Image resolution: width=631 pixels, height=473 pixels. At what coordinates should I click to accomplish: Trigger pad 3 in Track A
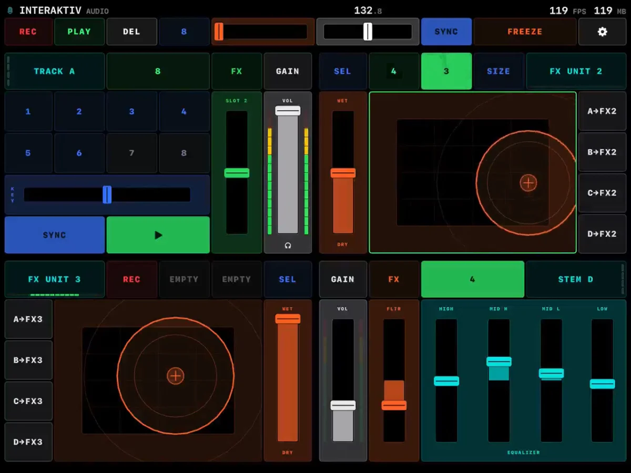pyautogui.click(x=131, y=111)
